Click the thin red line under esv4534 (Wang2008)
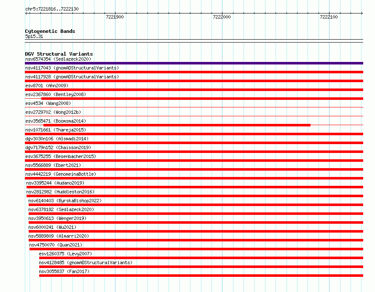Image resolution: width=375 pixels, height=292 pixels. (194, 107)
